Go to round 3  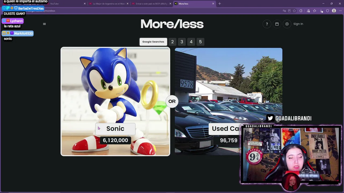pyautogui.click(x=182, y=42)
